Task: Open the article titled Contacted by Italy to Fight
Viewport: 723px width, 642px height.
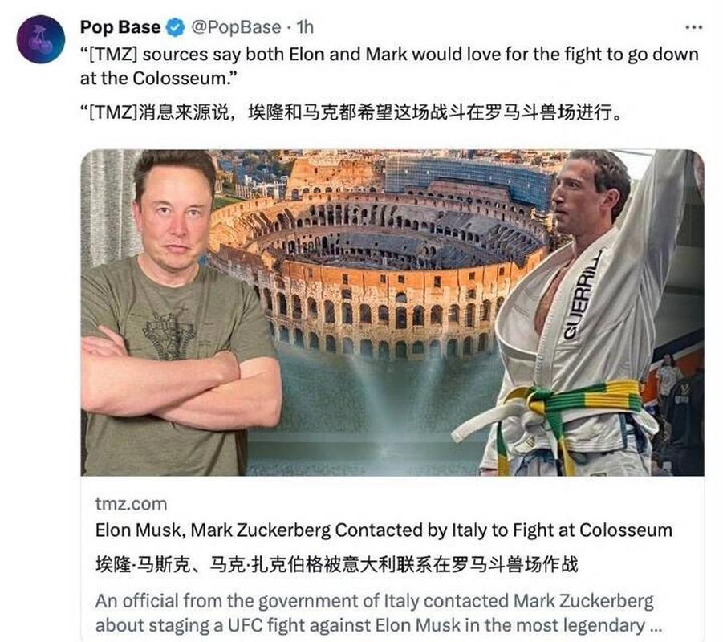Action: [384, 530]
